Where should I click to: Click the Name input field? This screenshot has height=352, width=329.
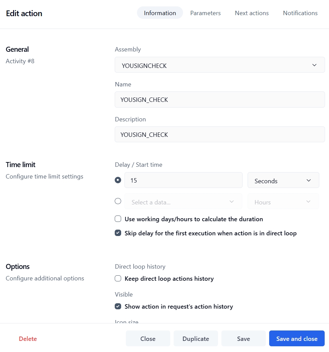(x=220, y=100)
